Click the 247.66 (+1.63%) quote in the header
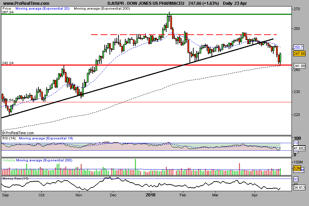 [204, 3]
